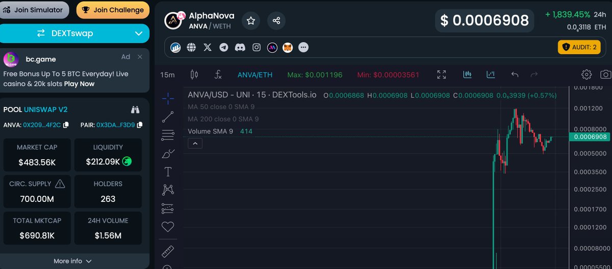
Task: Select the forecasting position tool
Action: [x=168, y=208]
